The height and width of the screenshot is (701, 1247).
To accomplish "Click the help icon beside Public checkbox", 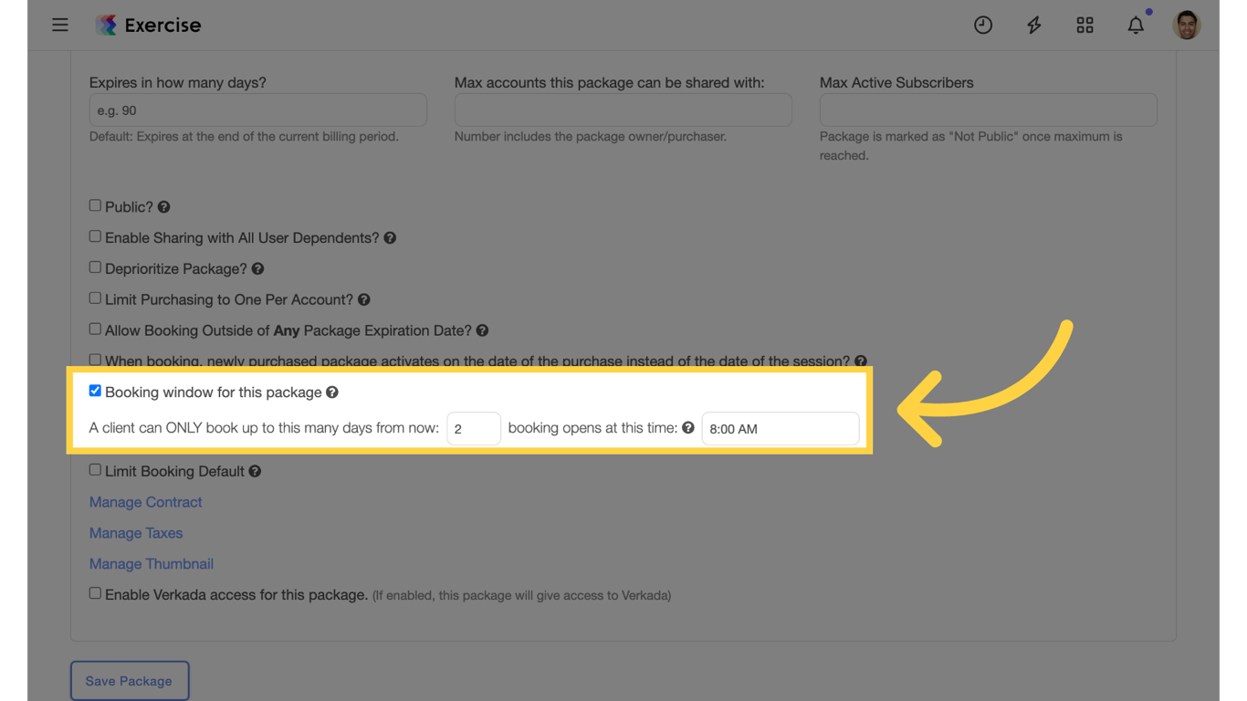I will pyautogui.click(x=163, y=206).
